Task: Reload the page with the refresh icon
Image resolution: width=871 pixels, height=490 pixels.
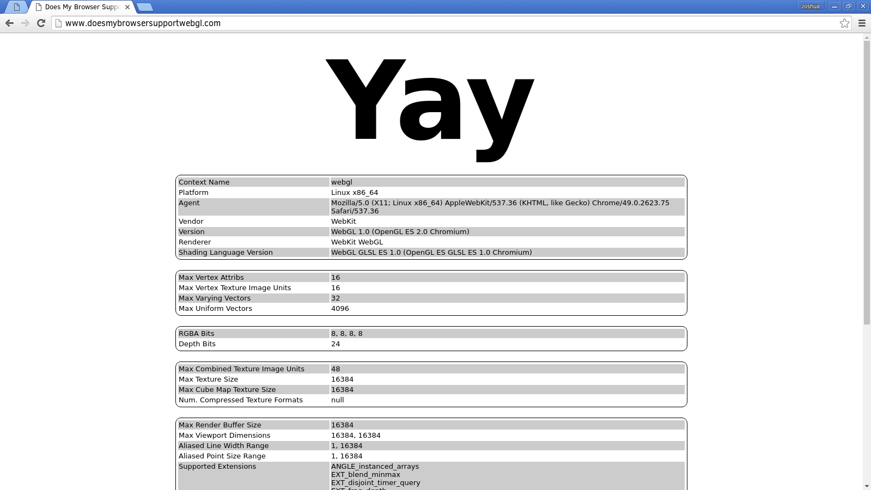Action: [x=41, y=23]
